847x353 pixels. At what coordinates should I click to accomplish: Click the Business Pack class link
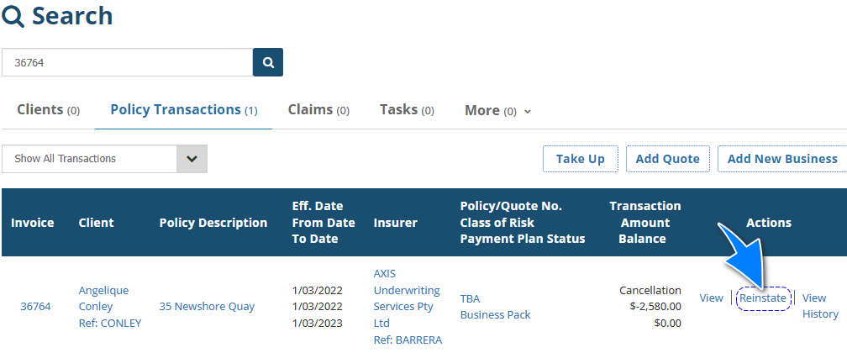point(495,315)
